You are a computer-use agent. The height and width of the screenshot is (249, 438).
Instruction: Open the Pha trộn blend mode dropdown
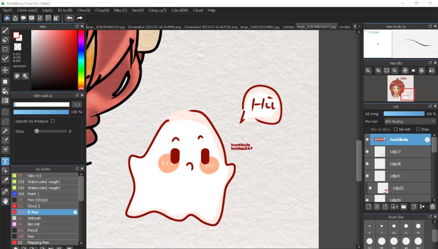click(410, 121)
